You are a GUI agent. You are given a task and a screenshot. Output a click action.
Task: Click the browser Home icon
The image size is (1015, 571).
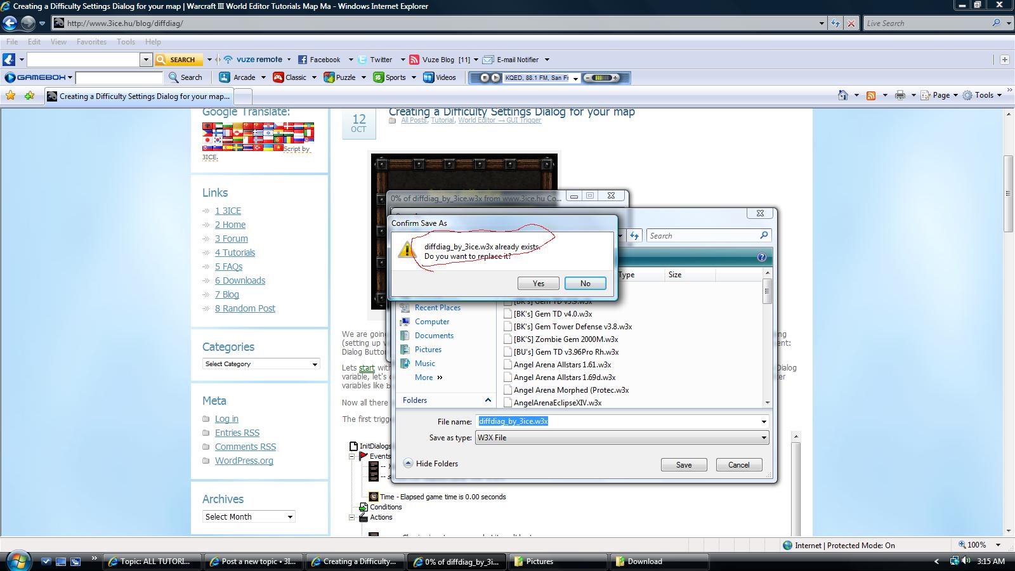click(842, 95)
